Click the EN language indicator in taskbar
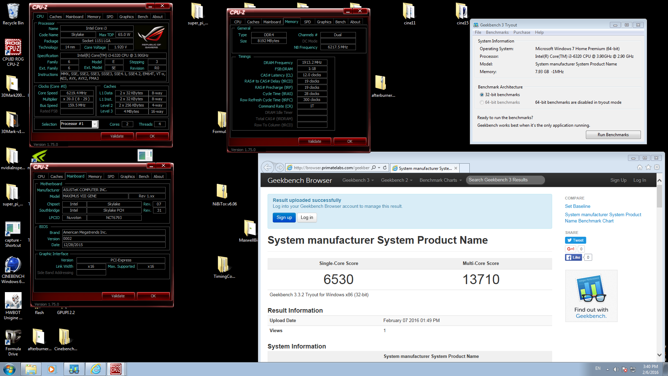 tap(598, 368)
